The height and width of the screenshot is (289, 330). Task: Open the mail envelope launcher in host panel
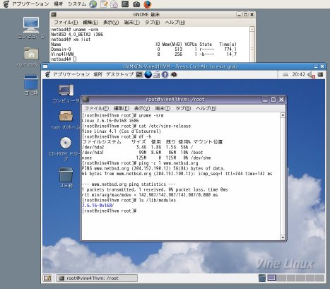[x=114, y=4]
